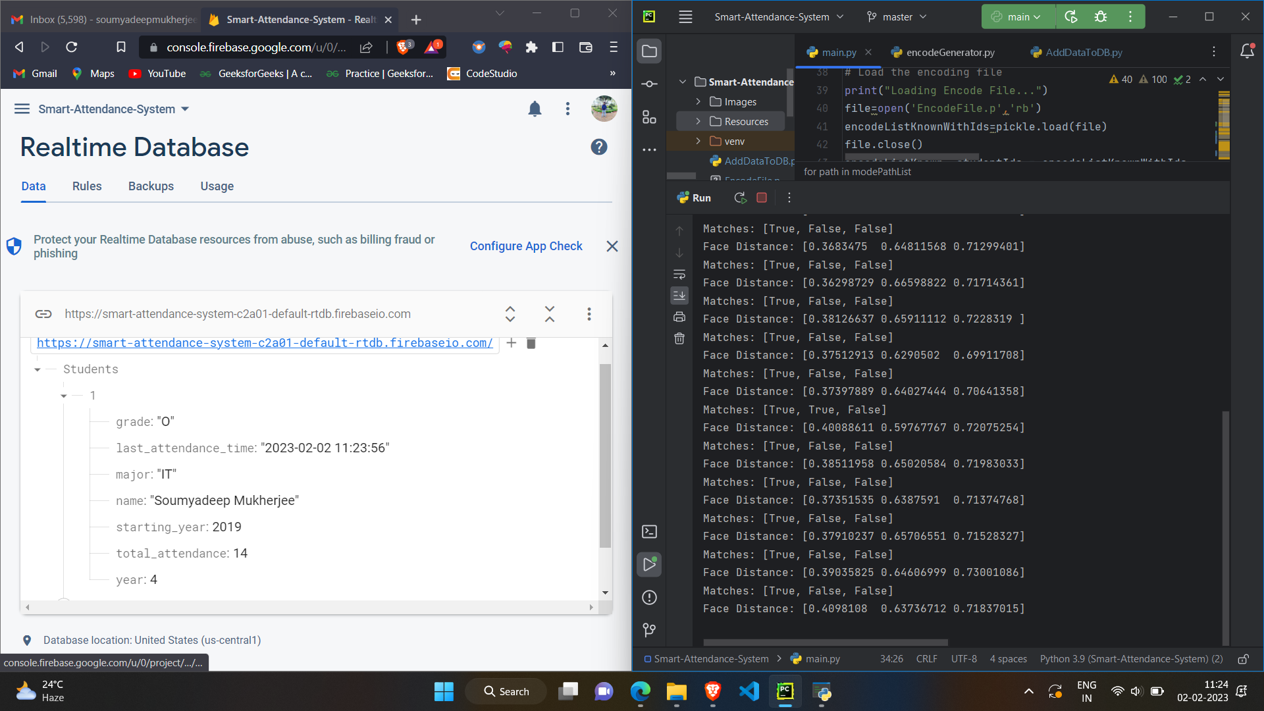Open the Firebase account avatar
Screen dimensions: 1264x711
click(x=604, y=109)
